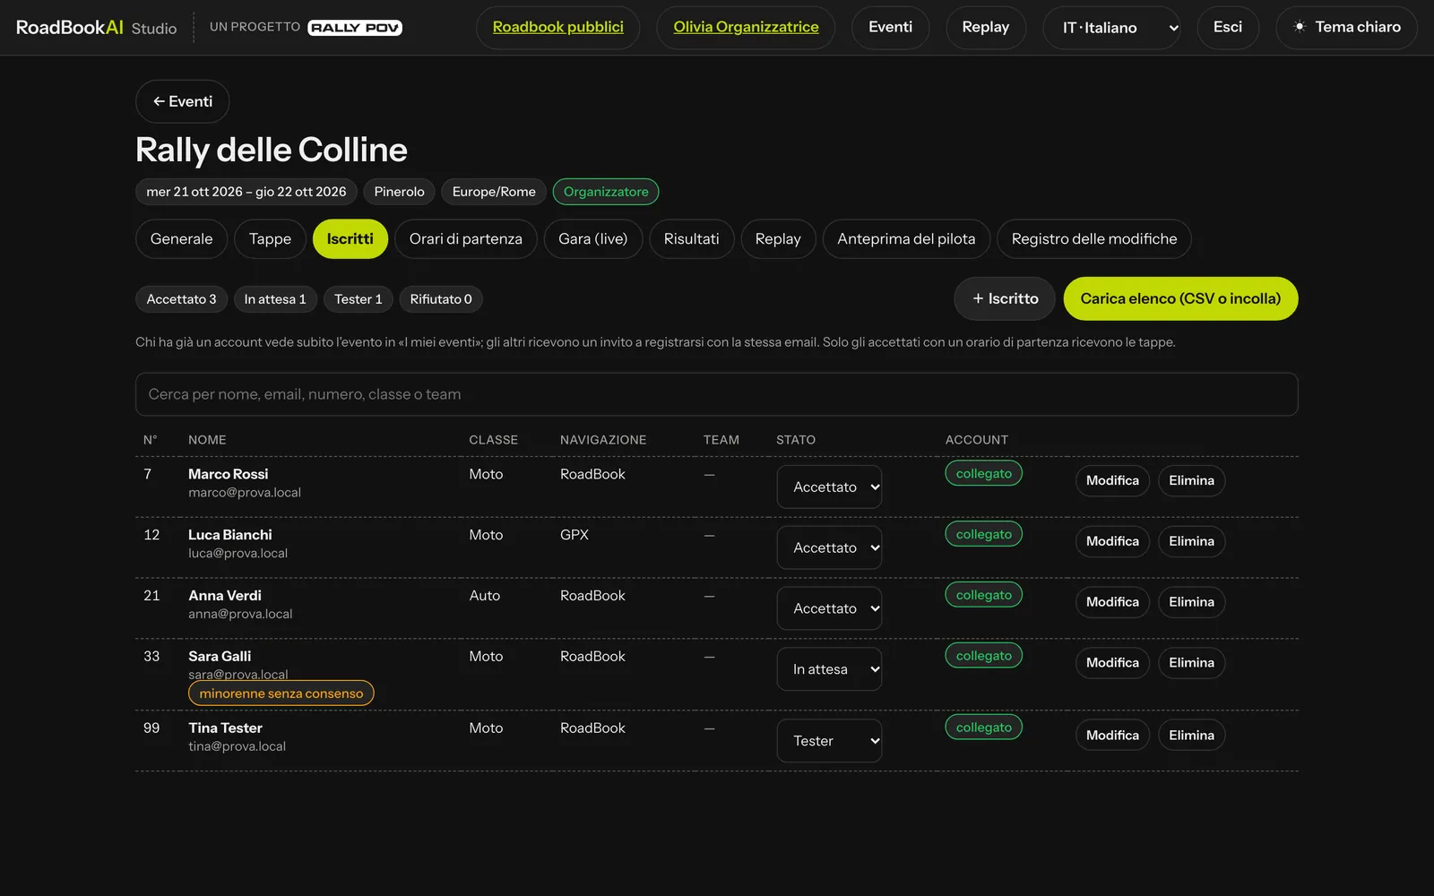
Task: Open status dropdown for Luca Bianchi
Action: click(x=829, y=547)
